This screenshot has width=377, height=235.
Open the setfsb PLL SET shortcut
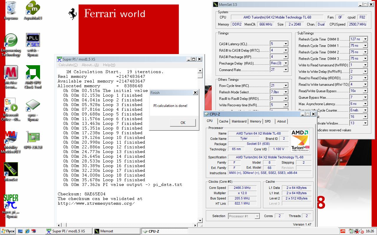[33, 45]
